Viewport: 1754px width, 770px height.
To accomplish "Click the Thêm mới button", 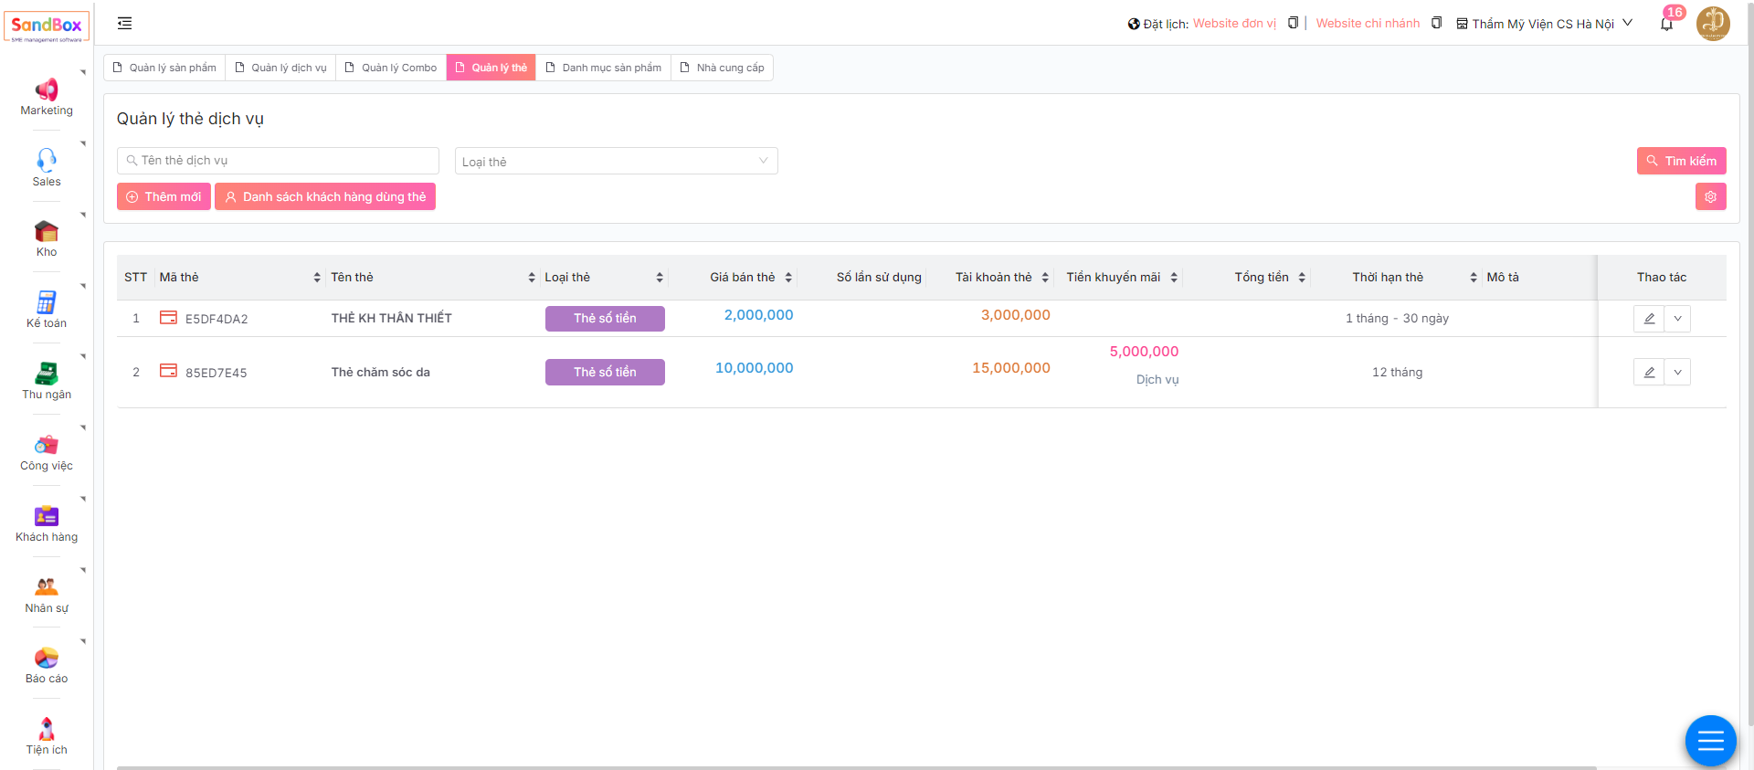I will (x=164, y=196).
